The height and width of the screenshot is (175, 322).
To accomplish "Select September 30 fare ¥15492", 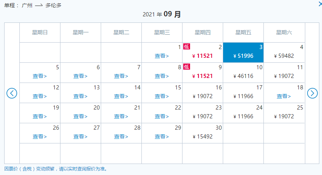I will 203,137.
